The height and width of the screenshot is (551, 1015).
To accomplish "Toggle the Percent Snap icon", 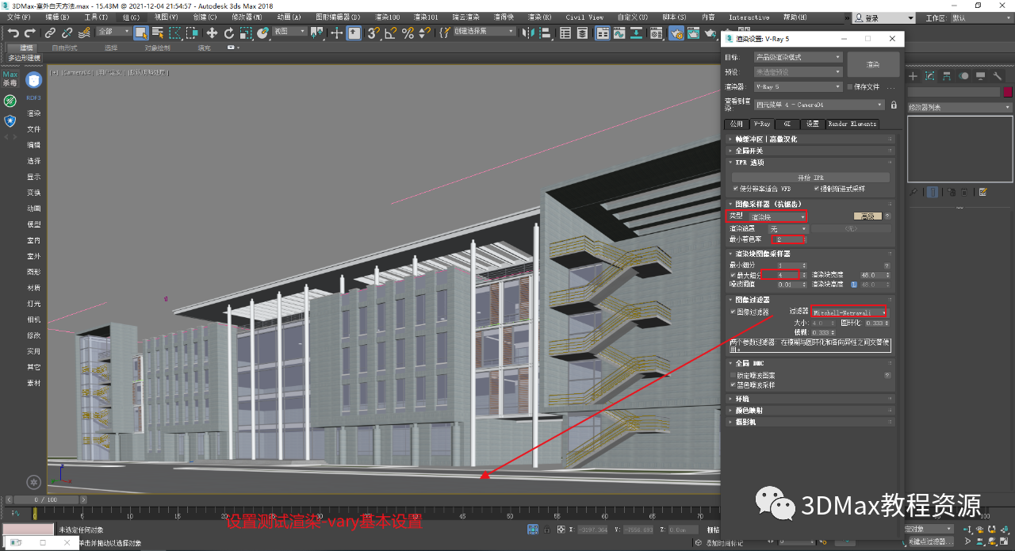I will pos(408,33).
